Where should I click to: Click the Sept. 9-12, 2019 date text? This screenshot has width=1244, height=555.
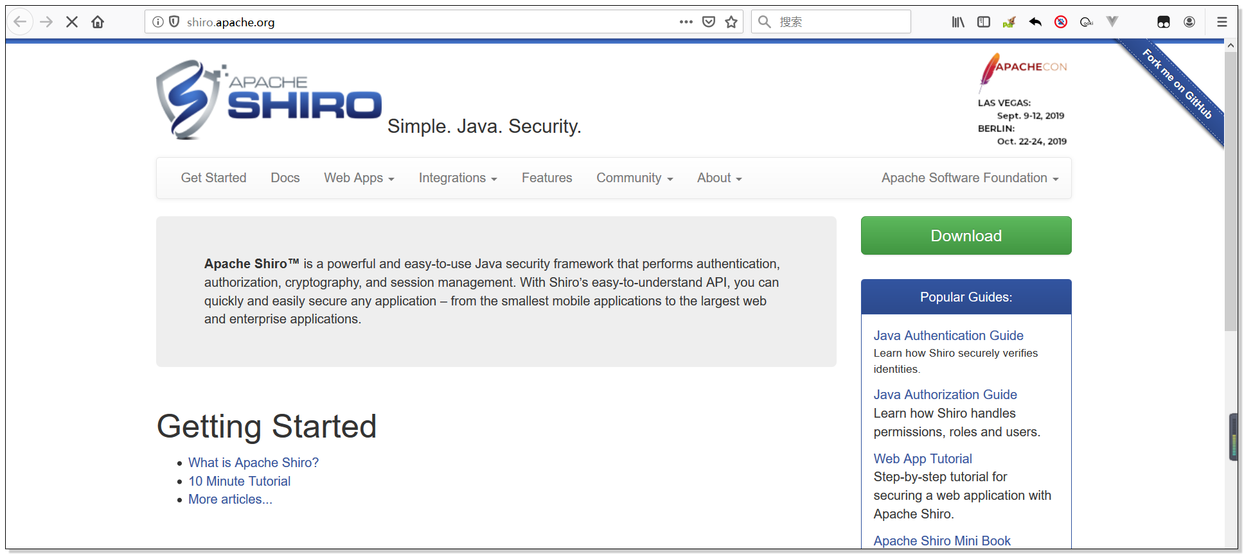click(1031, 115)
